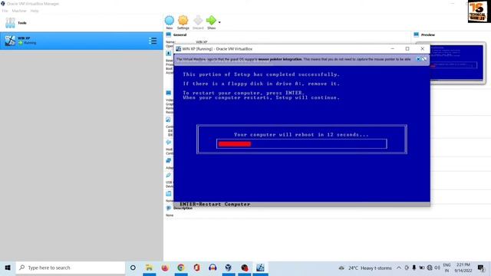The height and width of the screenshot is (276, 491).
Task: Select the WIN XP machine in the list
Action: pyautogui.click(x=81, y=41)
